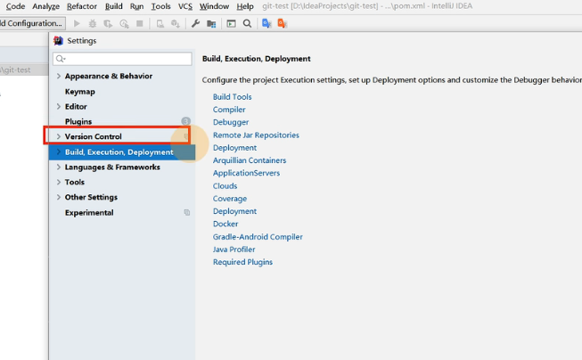The image size is (582, 360).
Task: Open the Refactor menu
Action: [x=82, y=6]
